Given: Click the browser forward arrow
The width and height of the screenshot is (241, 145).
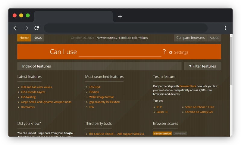Looking at the screenshot, I should (26, 28).
